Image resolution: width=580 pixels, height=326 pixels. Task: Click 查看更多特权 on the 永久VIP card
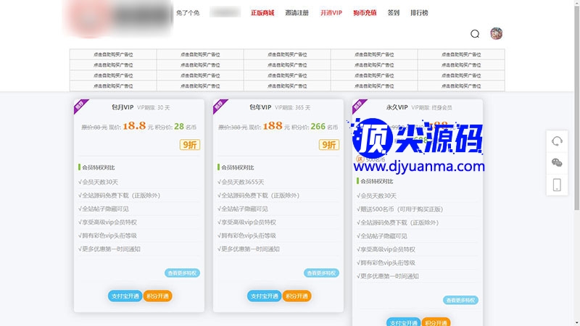coord(460,300)
